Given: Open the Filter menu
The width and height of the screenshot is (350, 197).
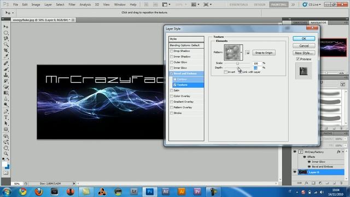Looking at the screenshot, I should (72, 4).
